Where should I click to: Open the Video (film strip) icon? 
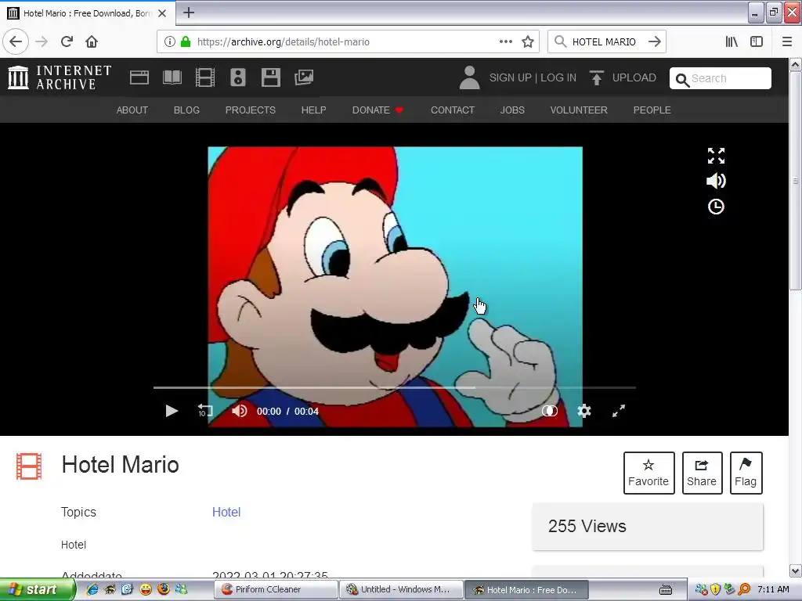pyautogui.click(x=205, y=77)
